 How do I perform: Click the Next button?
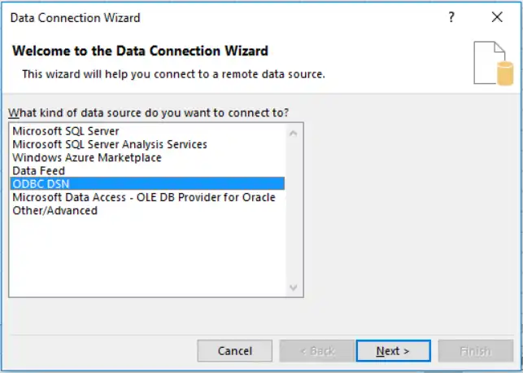point(393,351)
